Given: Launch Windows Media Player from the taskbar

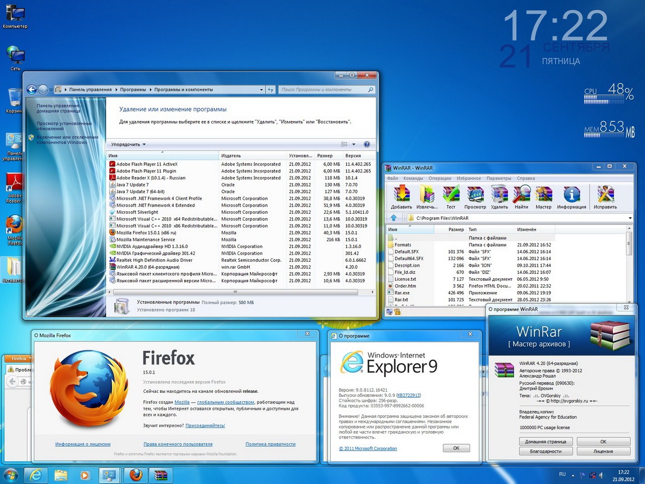Looking at the screenshot, I should pyautogui.click(x=85, y=475).
